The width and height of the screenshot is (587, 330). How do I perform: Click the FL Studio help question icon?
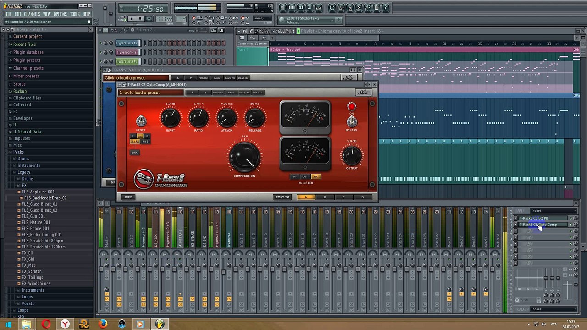(385, 8)
